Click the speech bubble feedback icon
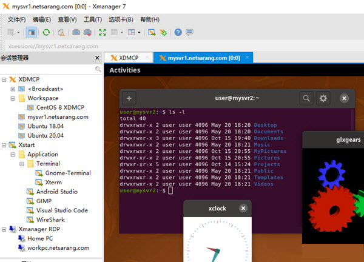364x262 pixels. click(x=189, y=32)
